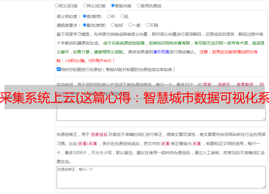Select the 同义词1版 radio option
Viewport: 269px width, 194px height.
(57, 6)
